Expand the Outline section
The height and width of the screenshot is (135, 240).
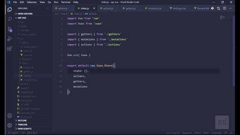[22, 121]
